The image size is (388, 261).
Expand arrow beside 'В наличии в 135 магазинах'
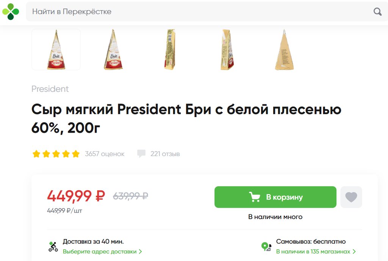tap(354, 252)
